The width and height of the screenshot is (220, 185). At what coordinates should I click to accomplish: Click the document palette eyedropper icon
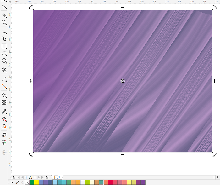point(17,182)
